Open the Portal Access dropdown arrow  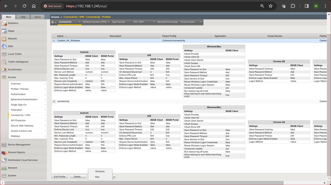point(201,22)
